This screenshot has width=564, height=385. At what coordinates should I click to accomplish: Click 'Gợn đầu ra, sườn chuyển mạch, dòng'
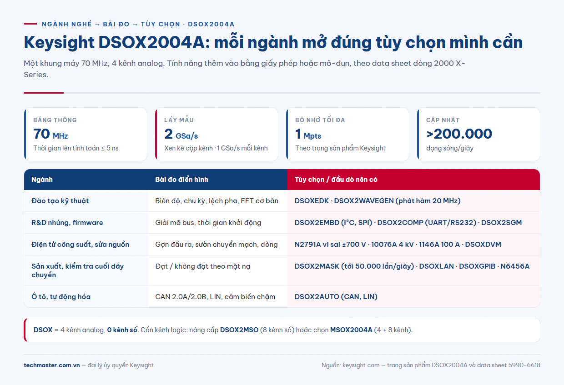coord(217,245)
